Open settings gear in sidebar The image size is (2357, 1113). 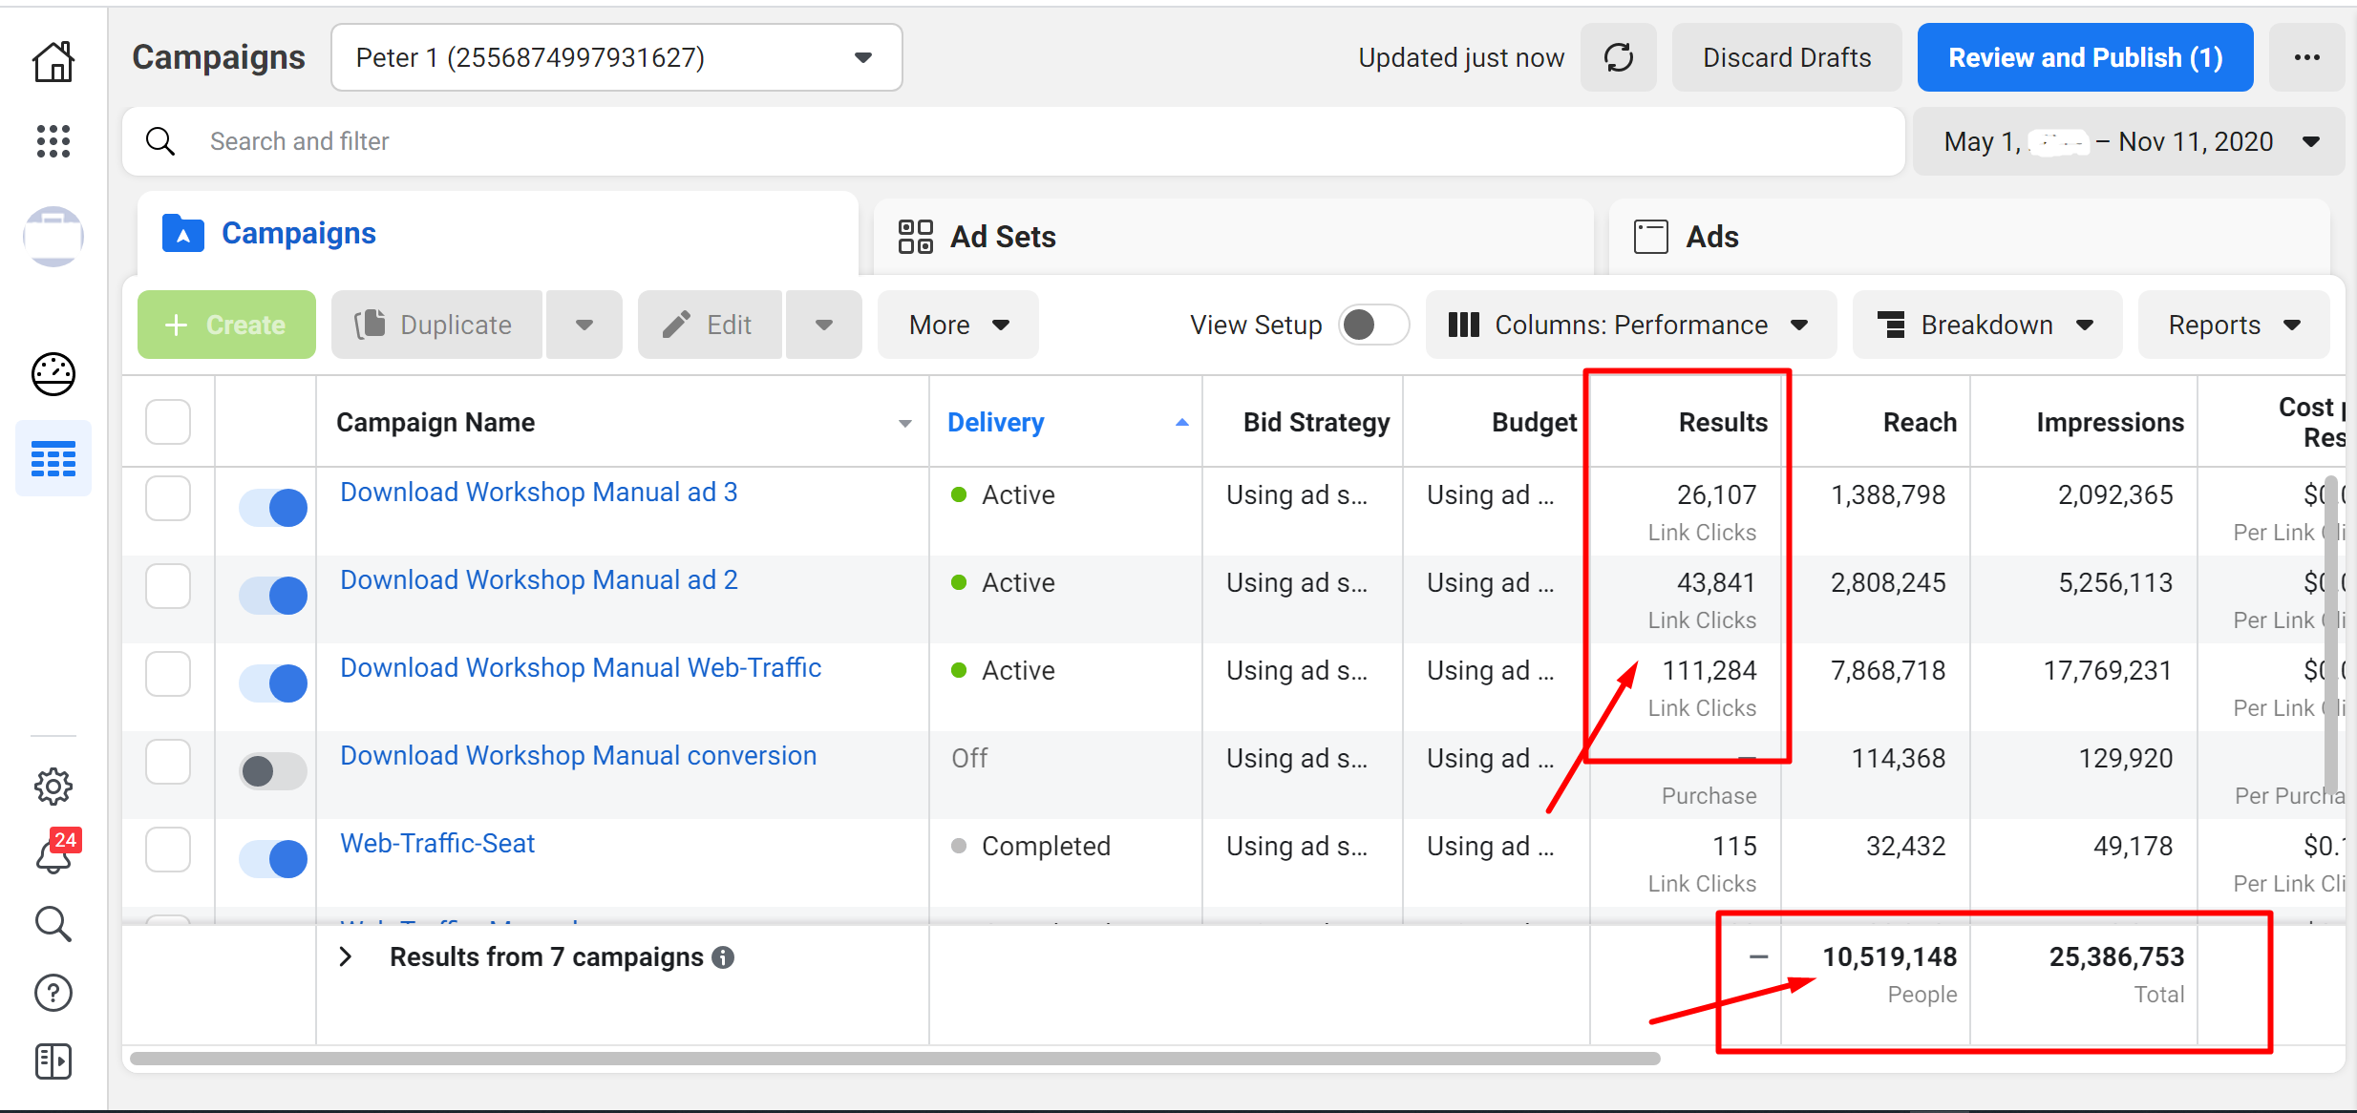click(x=53, y=787)
